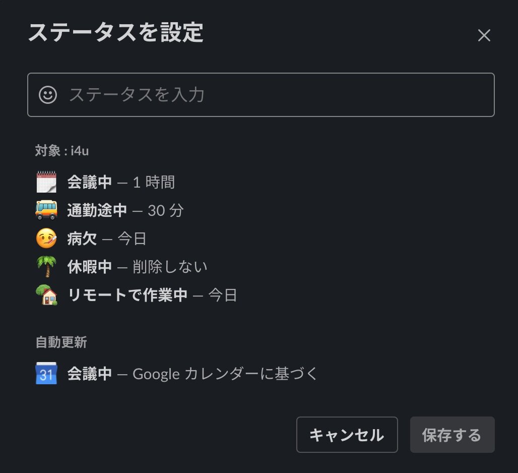This screenshot has width=518, height=473.
Task: Click the キャンセル button
Action: (x=347, y=435)
